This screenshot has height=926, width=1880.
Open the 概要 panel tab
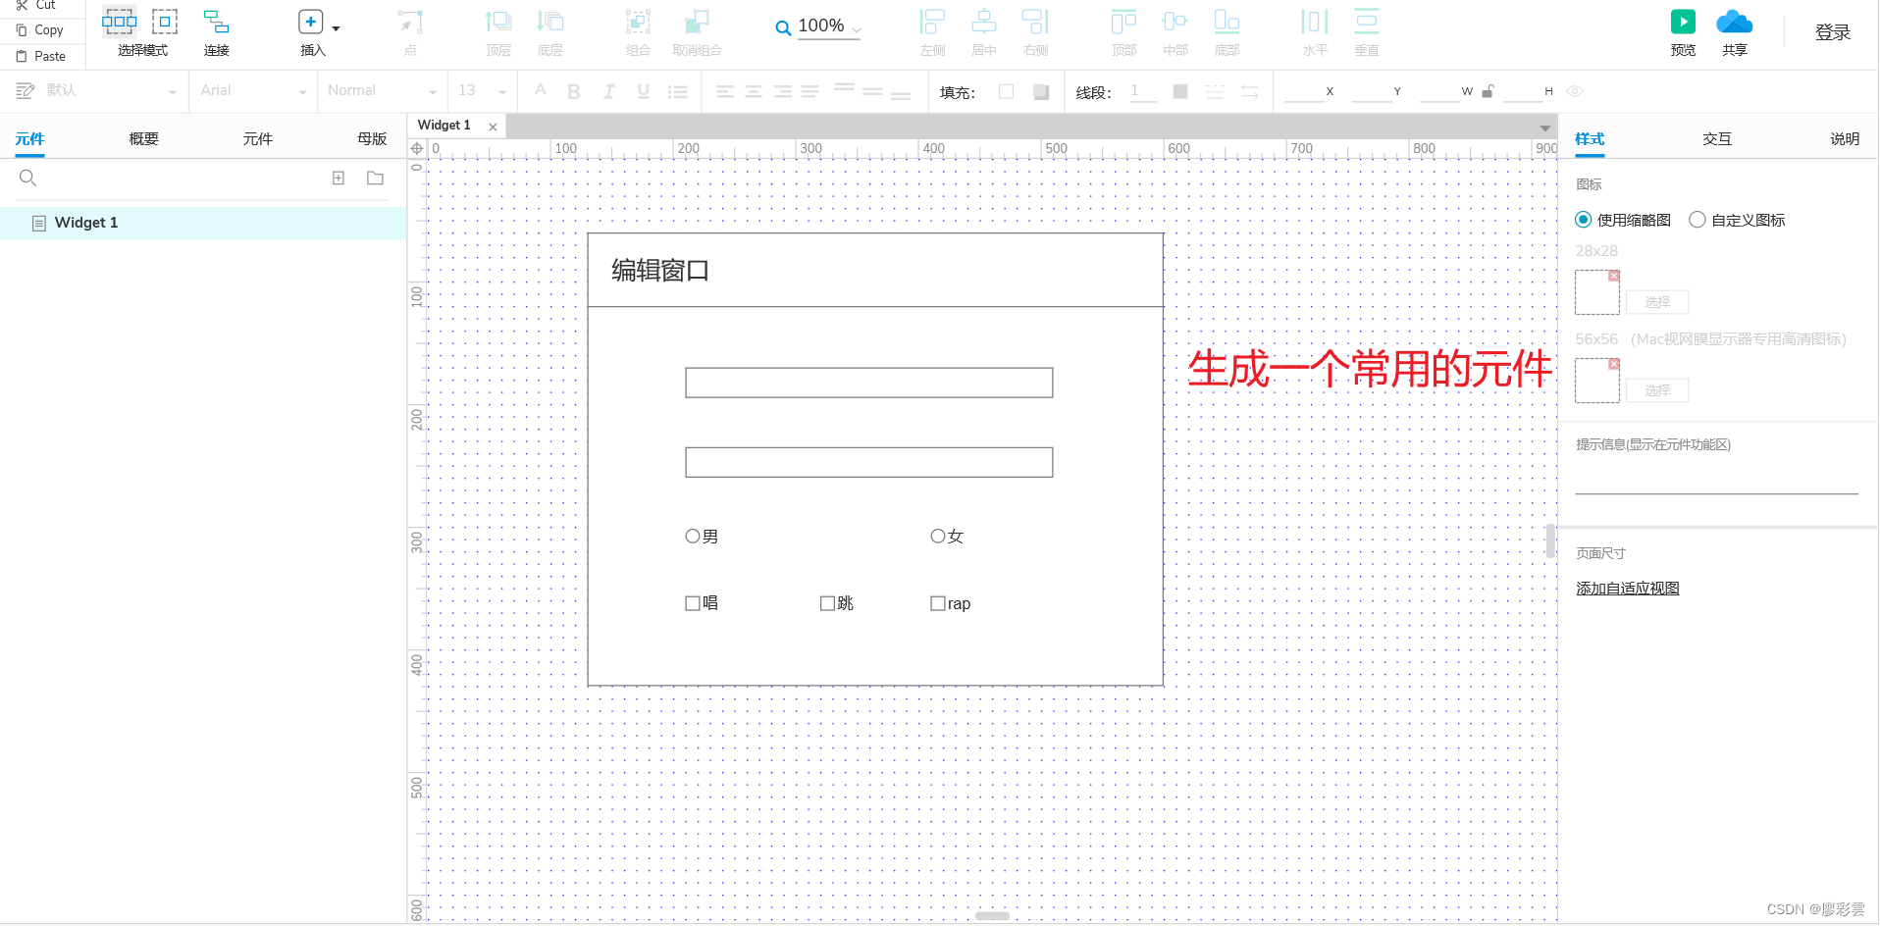(x=142, y=138)
